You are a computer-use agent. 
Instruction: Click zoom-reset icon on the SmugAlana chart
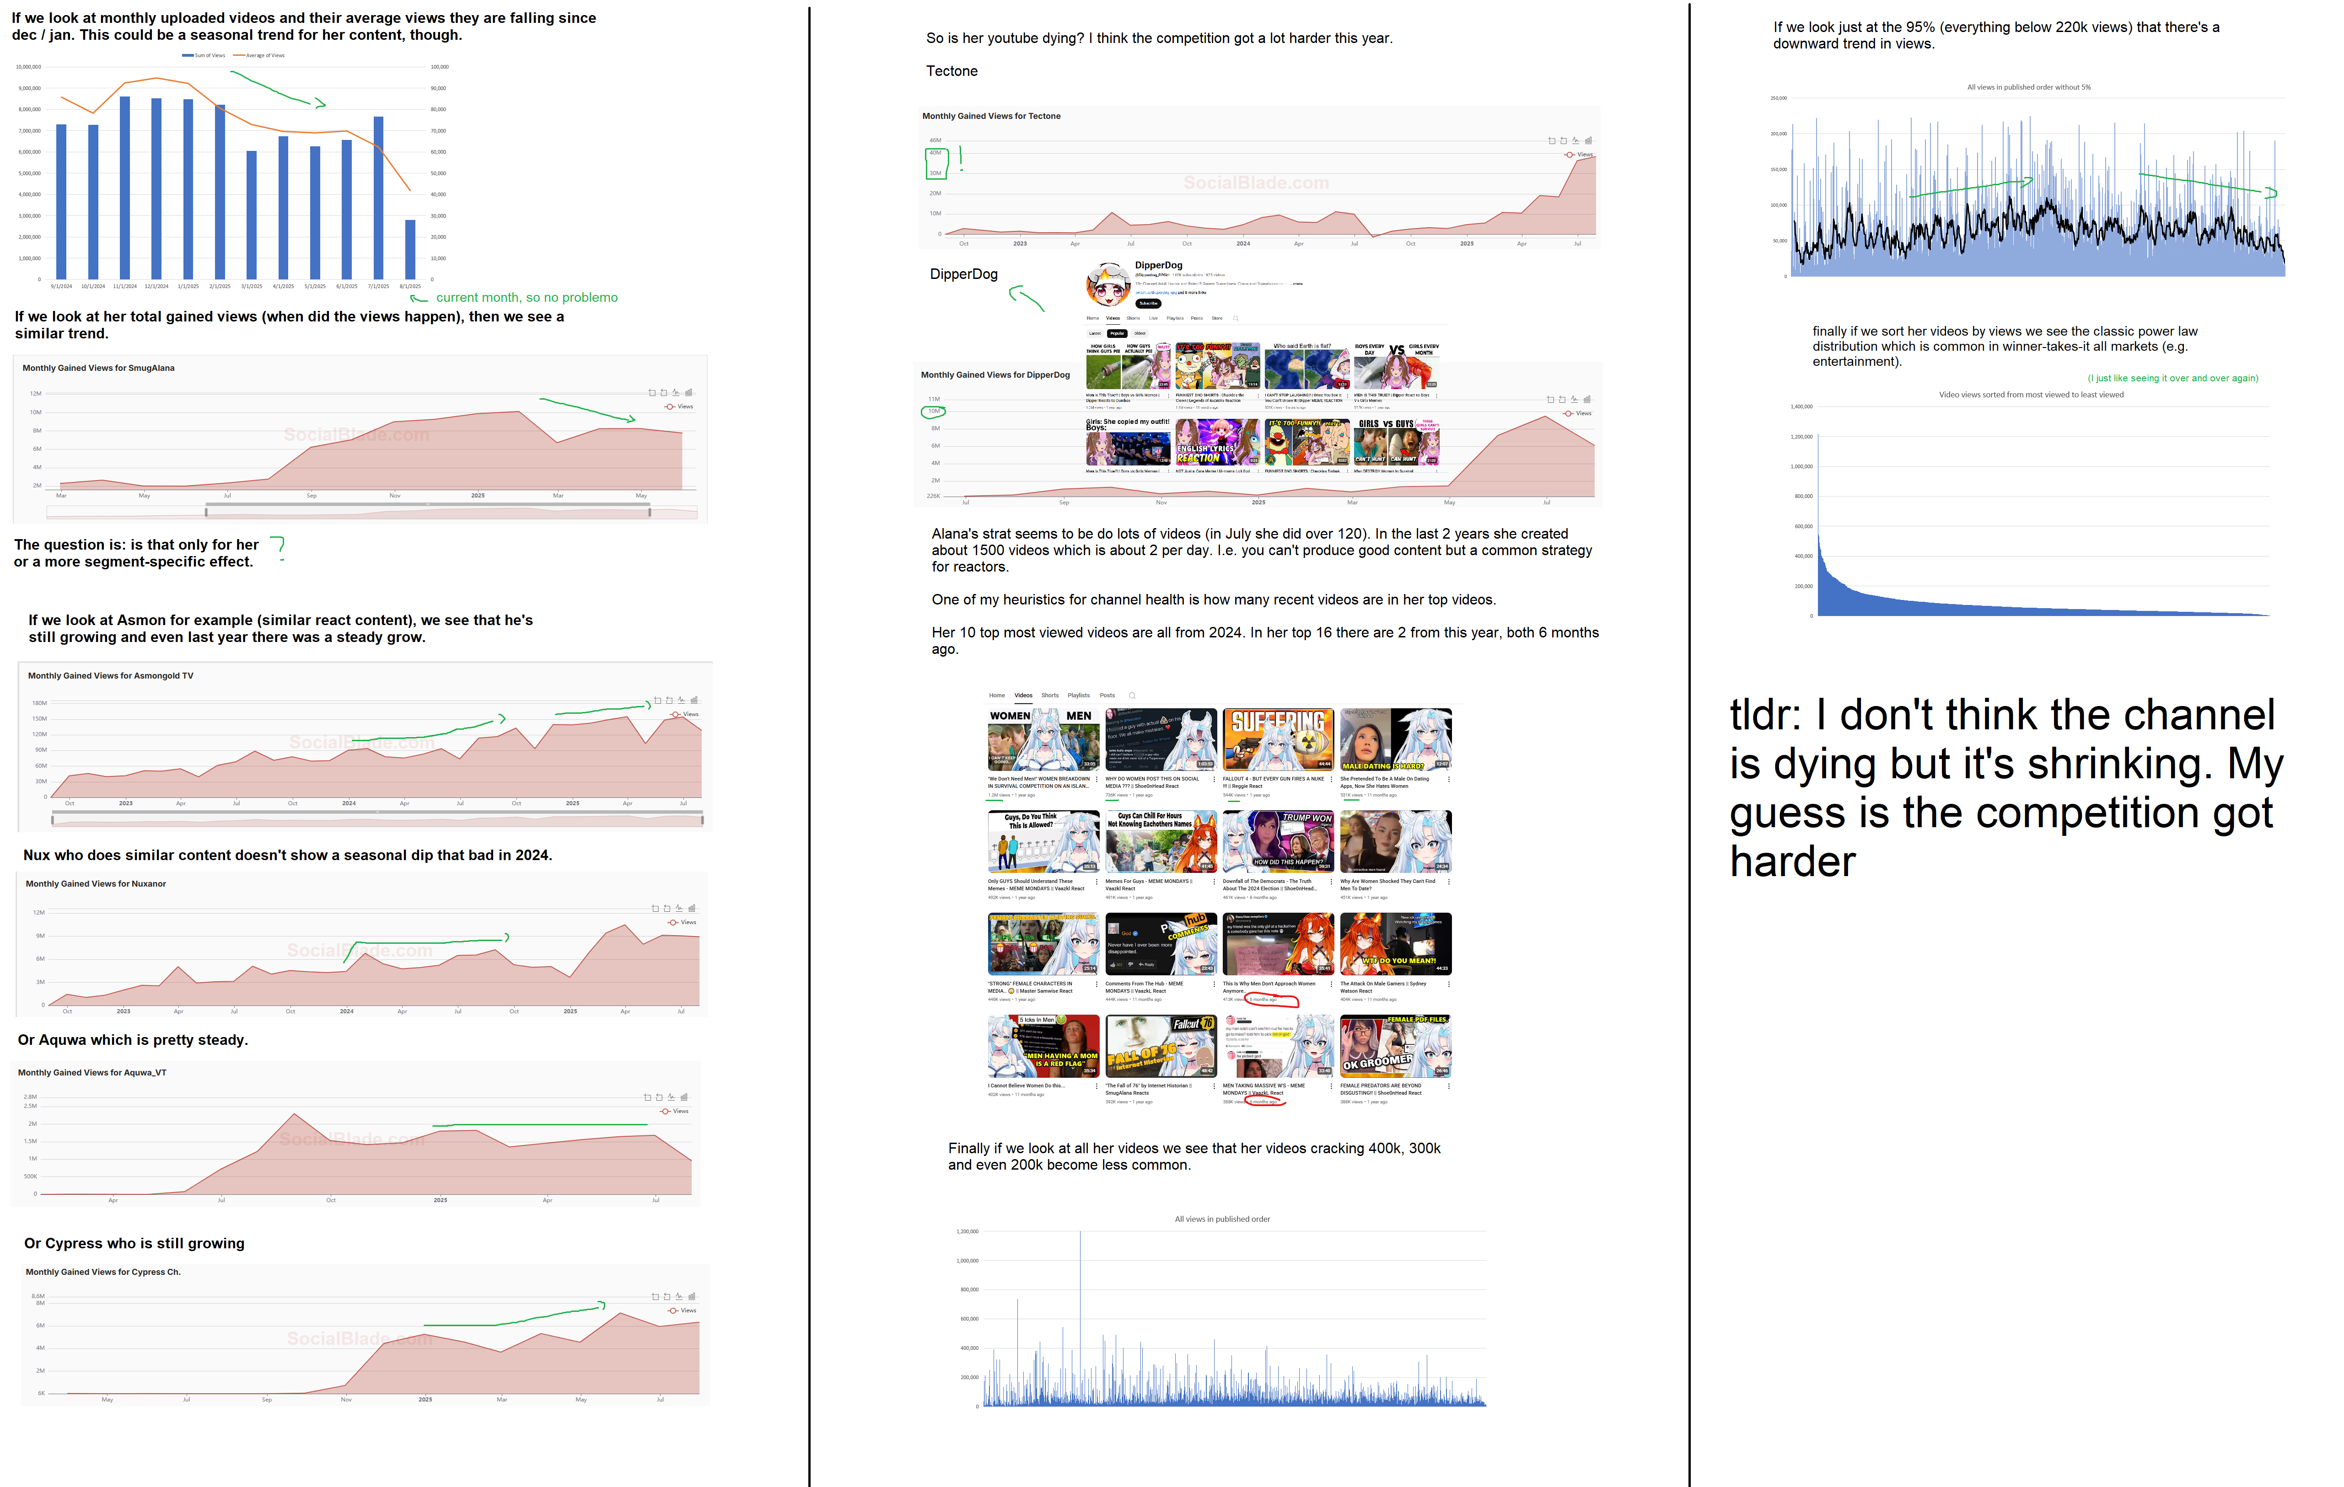(x=664, y=392)
